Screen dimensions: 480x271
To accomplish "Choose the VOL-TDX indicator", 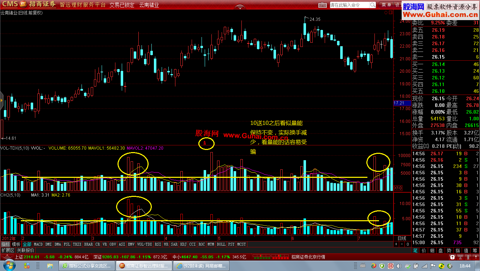I will (144, 244).
